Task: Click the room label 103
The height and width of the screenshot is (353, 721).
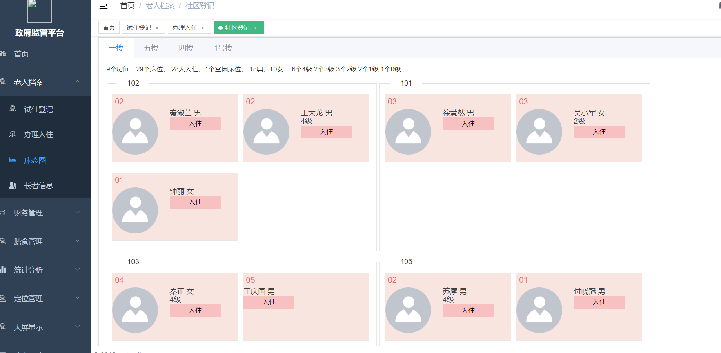Action: tap(133, 262)
